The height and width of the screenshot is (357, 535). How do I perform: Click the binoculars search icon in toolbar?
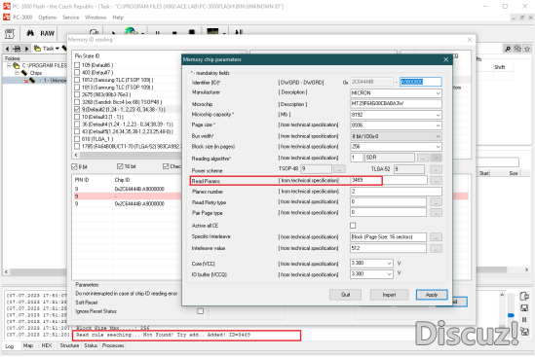point(30,33)
